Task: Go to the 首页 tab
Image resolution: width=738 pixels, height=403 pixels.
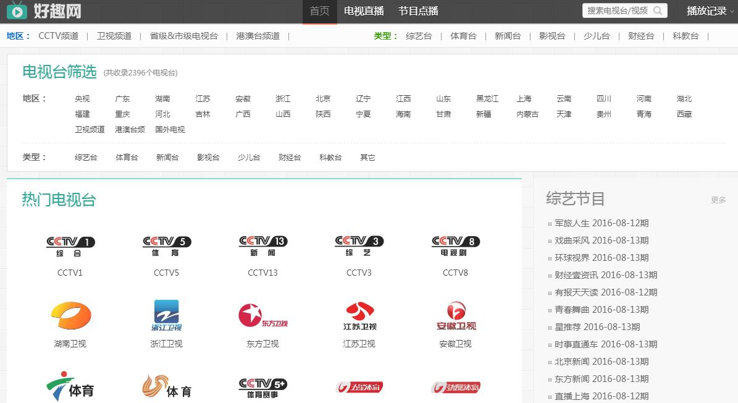Action: pos(319,11)
